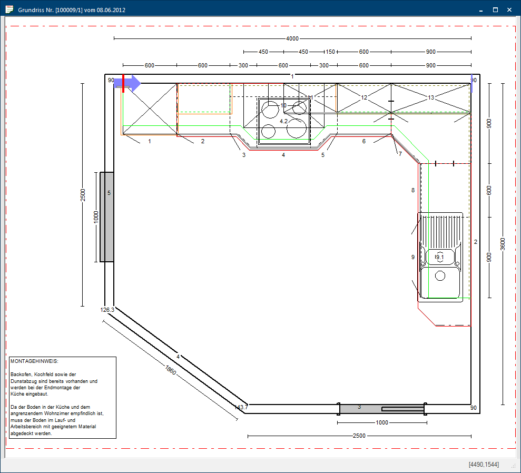Select wall cabinet number 13
This screenshot has height=473, width=521.
pyautogui.click(x=431, y=97)
